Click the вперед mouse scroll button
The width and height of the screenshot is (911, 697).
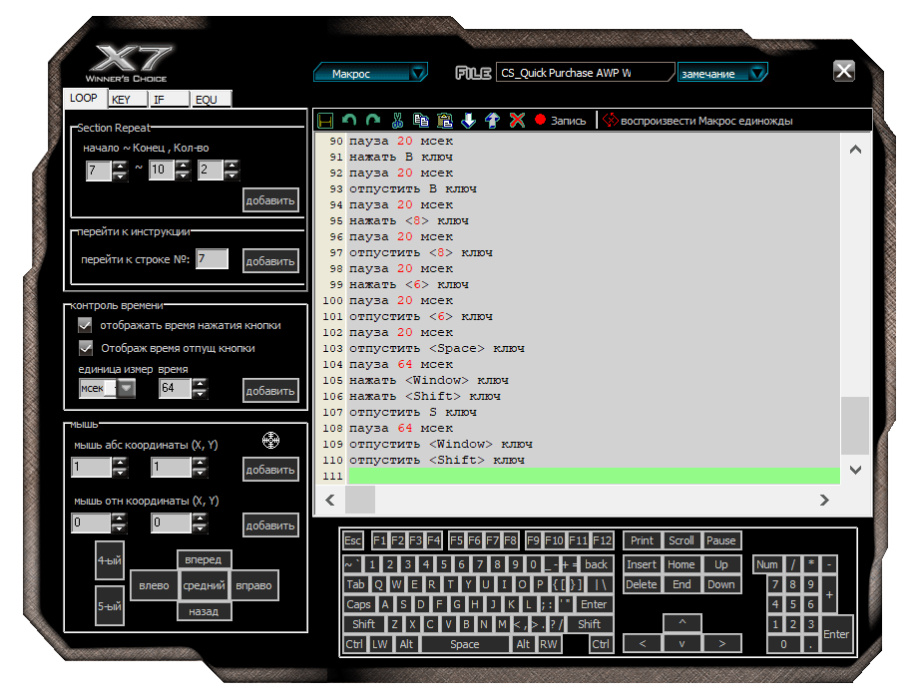click(204, 559)
